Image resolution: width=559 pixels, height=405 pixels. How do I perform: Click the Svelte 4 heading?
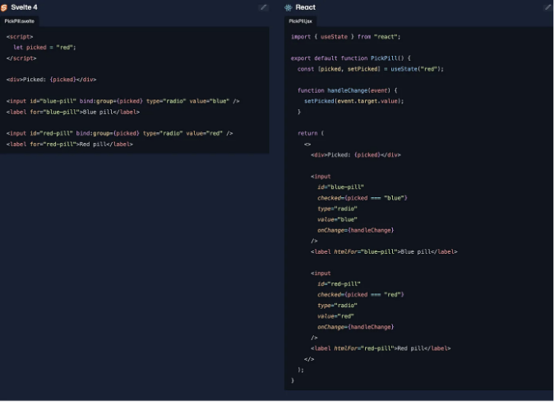[x=24, y=7]
